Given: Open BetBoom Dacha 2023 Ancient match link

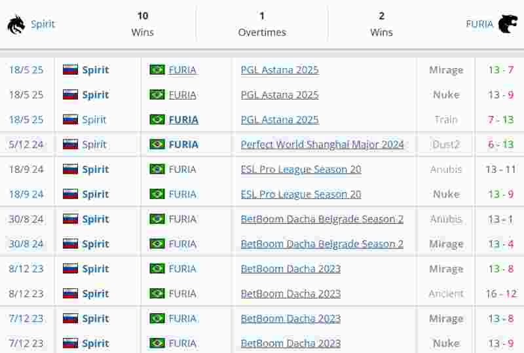Looking at the screenshot, I should (x=290, y=294).
